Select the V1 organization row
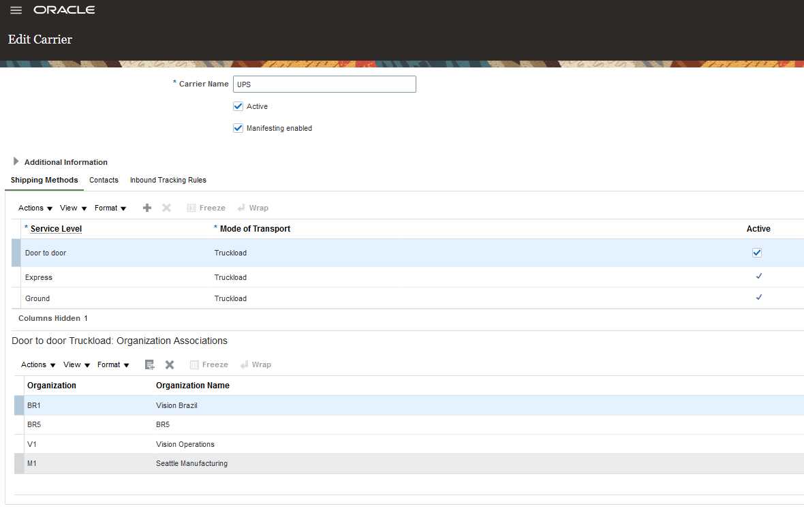The width and height of the screenshot is (804, 515). click(409, 444)
